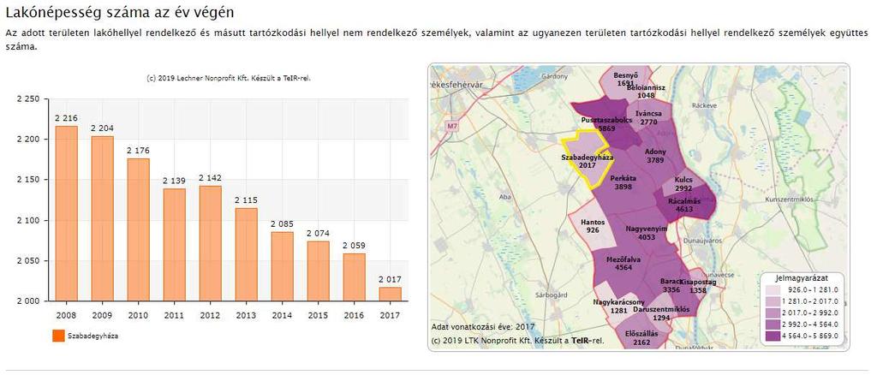Select the Rácalmás 4613 map region
The image size is (877, 375).
[684, 205]
